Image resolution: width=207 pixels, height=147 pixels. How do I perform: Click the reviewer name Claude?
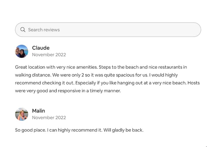pyautogui.click(x=41, y=48)
